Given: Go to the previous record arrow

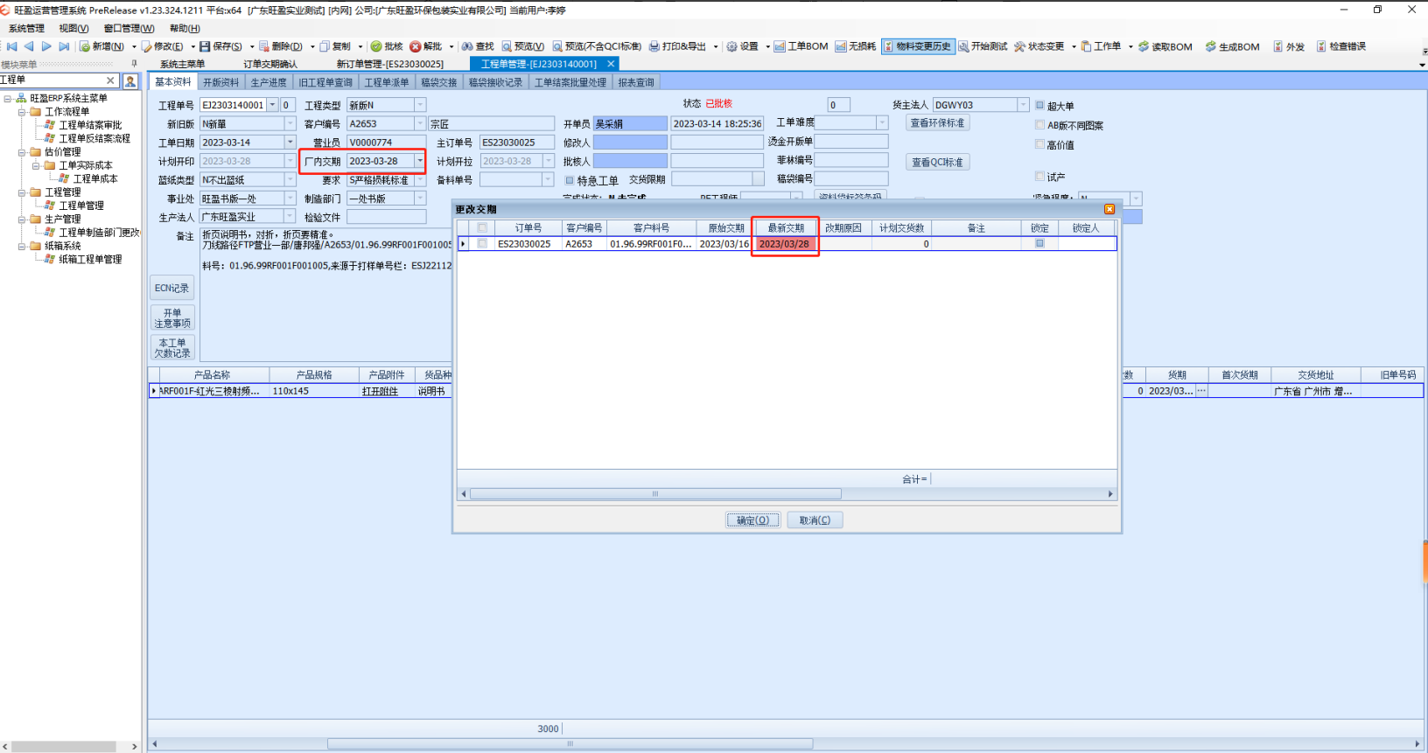Looking at the screenshot, I should (x=29, y=46).
